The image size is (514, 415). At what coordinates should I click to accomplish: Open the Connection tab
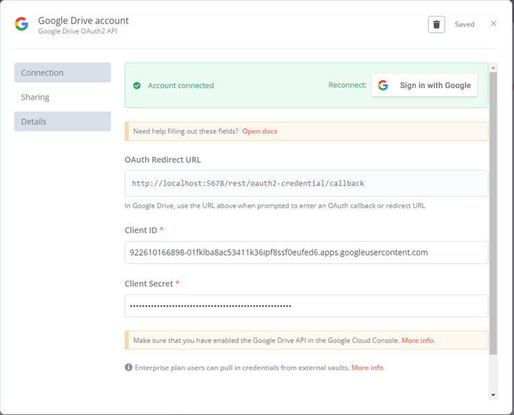tap(62, 73)
